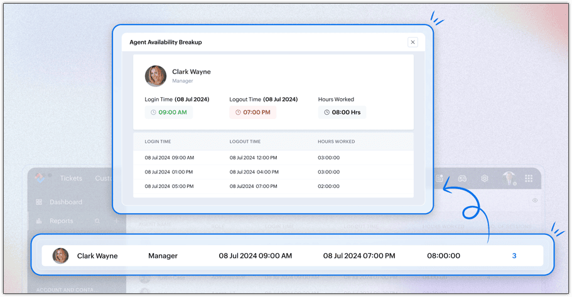The width and height of the screenshot is (572, 297).
Task: Click the search icon next to Reports
Action: point(97,221)
